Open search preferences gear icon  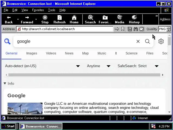161,41
